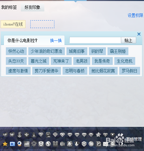The height and width of the screenshot is (151, 144).
Task: Click the gray printer-like device icon
Action: (x=48, y=135)
